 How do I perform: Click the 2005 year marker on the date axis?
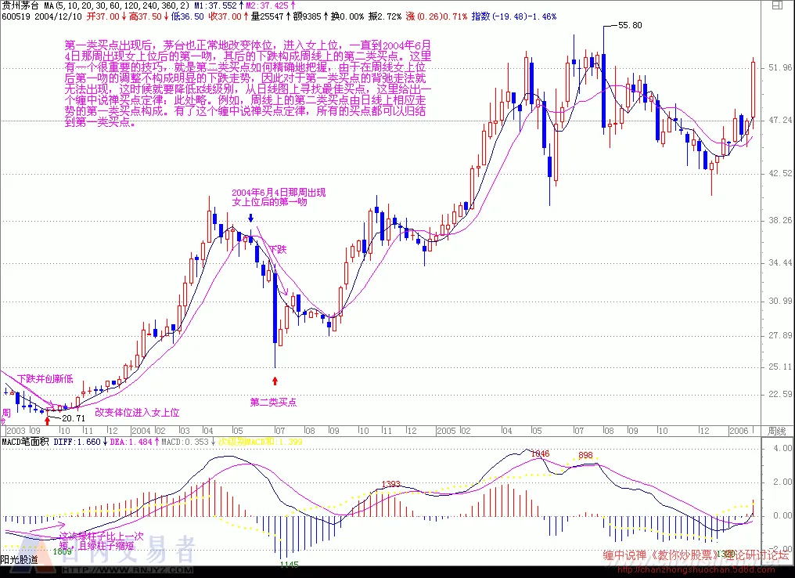coord(446,431)
